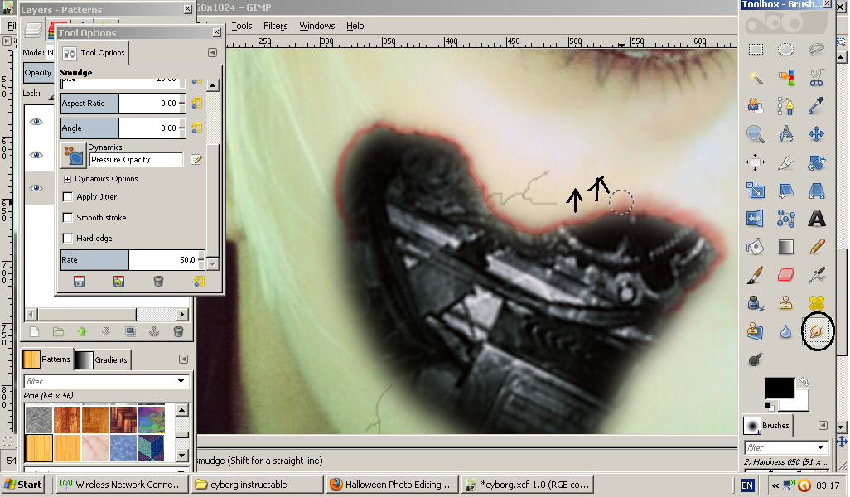Screen dimensions: 850x497
Task: Check the Smooth stroke option
Action: (x=68, y=218)
